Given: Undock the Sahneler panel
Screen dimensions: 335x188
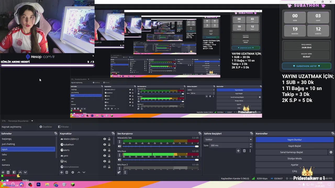Looking at the screenshot, I should pos(56,133).
